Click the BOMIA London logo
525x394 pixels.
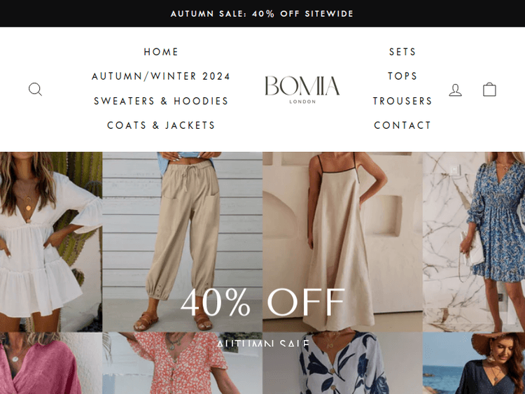click(x=302, y=90)
